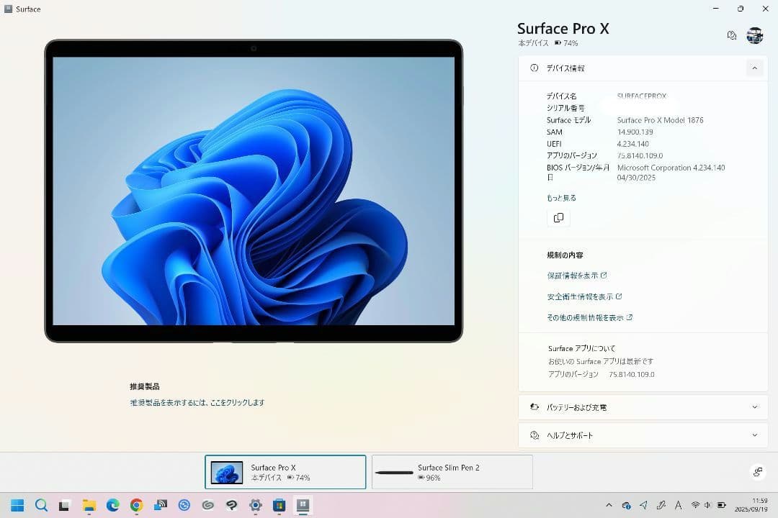The image size is (778, 518).
Task: Click the 推奨製品 show recommended products text
Action: pos(197,402)
